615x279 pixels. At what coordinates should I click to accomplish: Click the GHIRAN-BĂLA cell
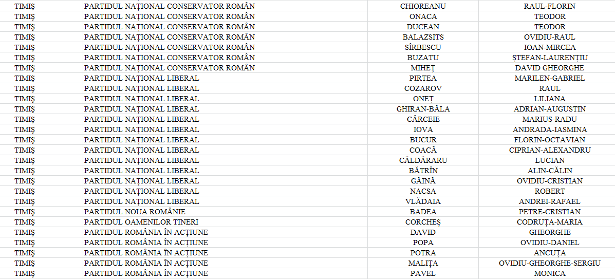click(x=423, y=109)
